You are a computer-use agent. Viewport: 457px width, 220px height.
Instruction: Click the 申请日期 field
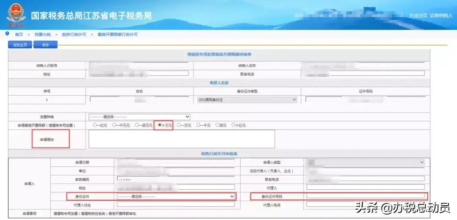[x=176, y=162]
